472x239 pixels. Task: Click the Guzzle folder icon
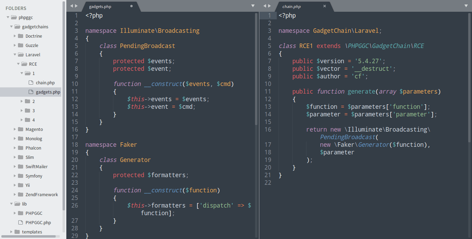(x=20, y=45)
